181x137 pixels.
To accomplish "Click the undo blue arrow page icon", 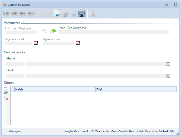I will tap(57, 13).
